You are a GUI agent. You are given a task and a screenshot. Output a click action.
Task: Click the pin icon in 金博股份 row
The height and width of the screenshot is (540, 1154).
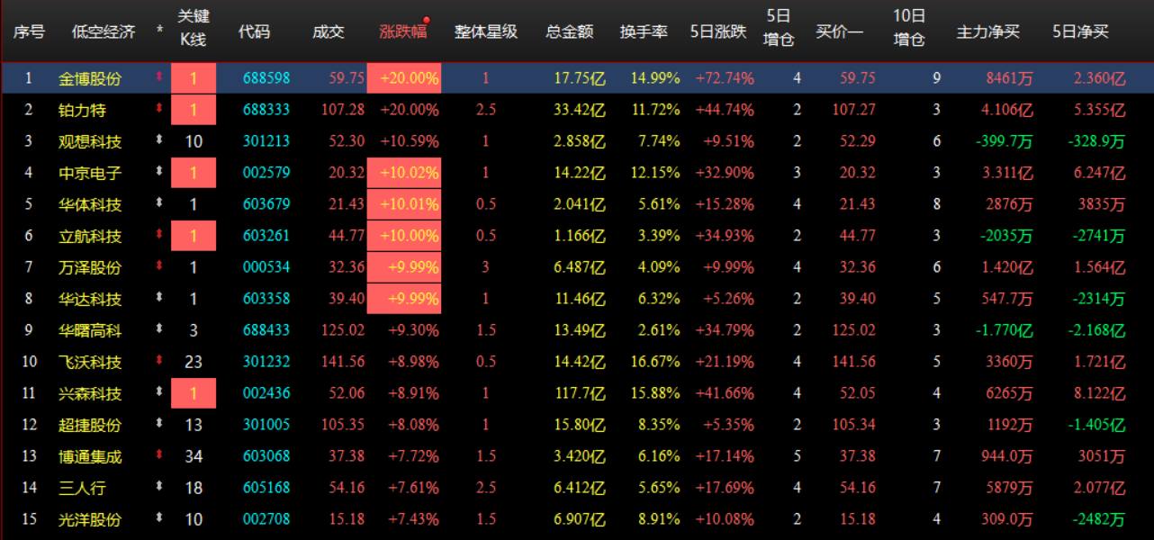(x=159, y=77)
